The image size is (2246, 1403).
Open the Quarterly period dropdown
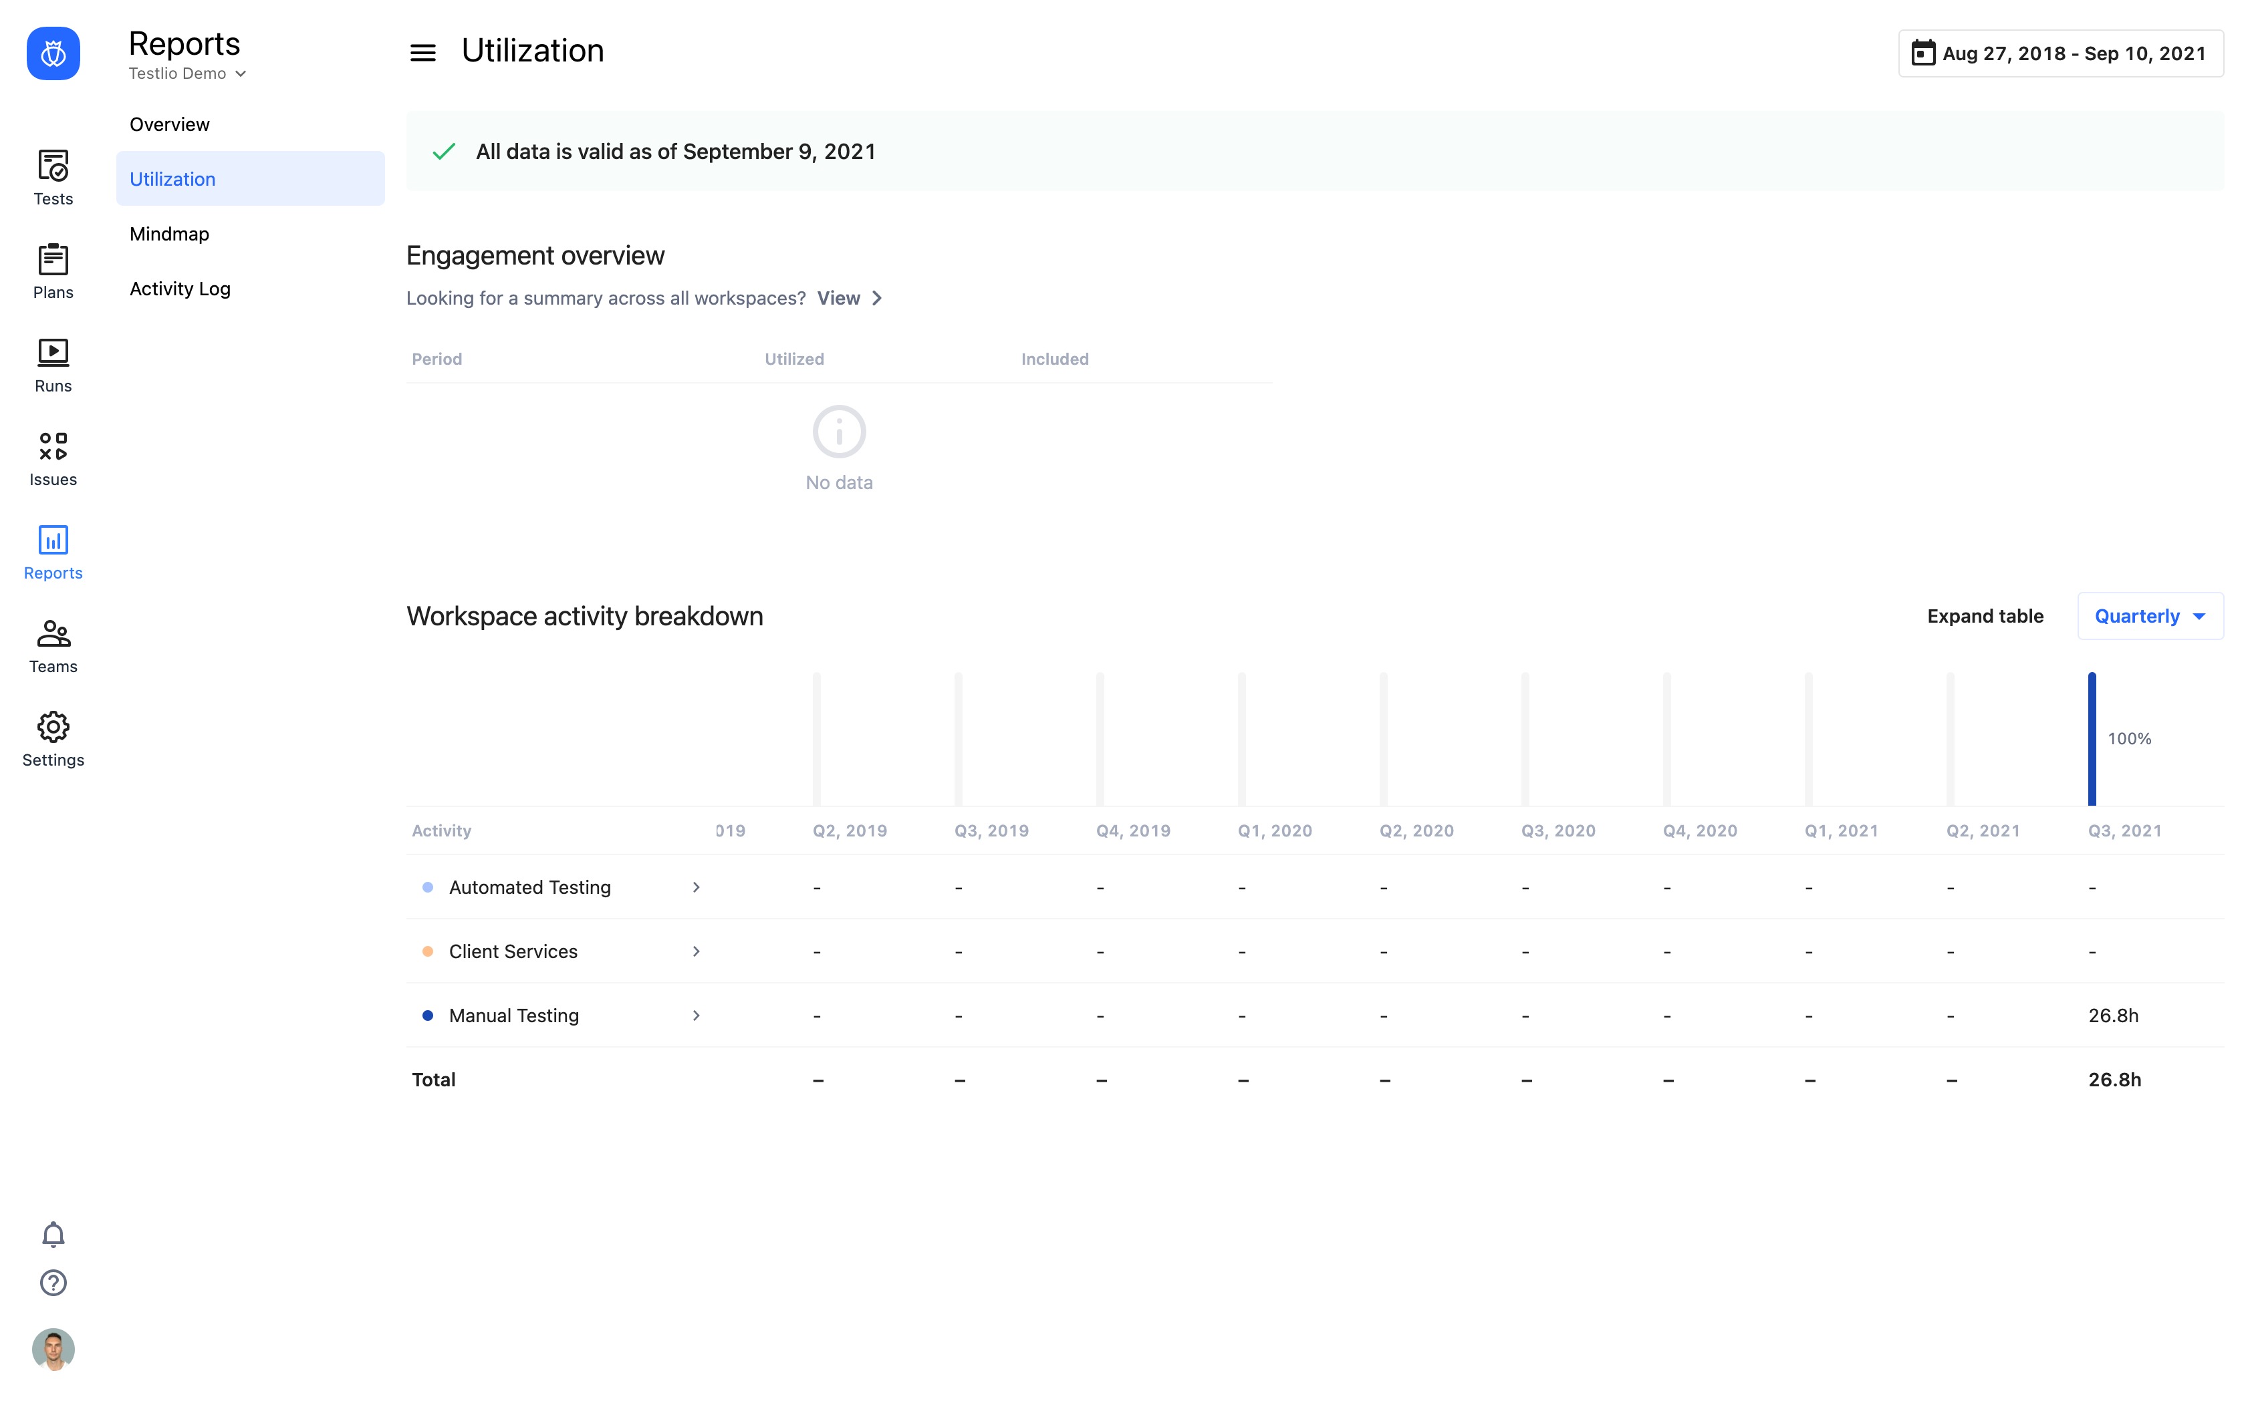tap(2150, 616)
